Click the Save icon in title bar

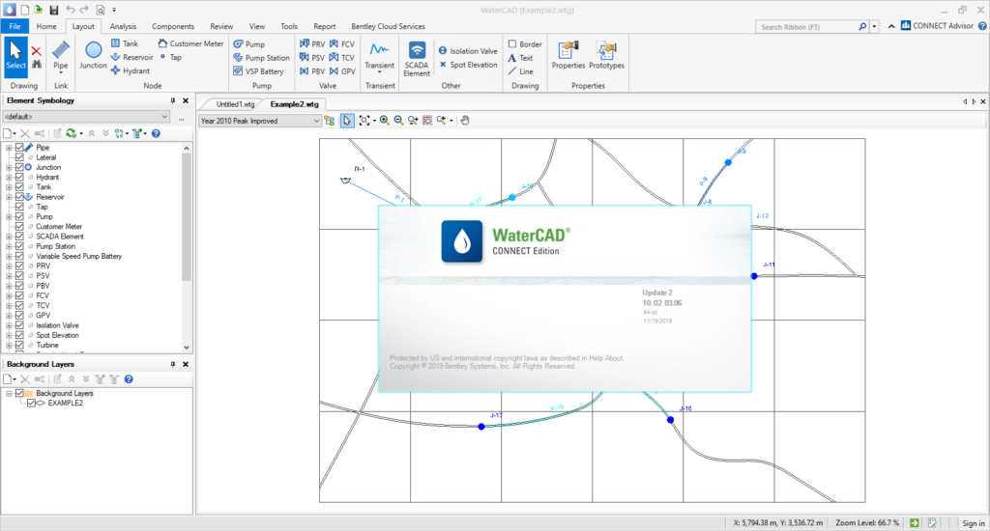(54, 10)
